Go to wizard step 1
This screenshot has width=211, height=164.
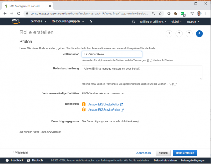tap(169, 33)
